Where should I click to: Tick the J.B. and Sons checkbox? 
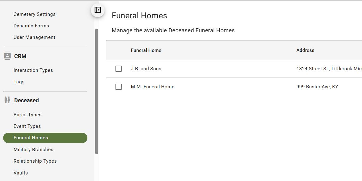[x=119, y=69]
